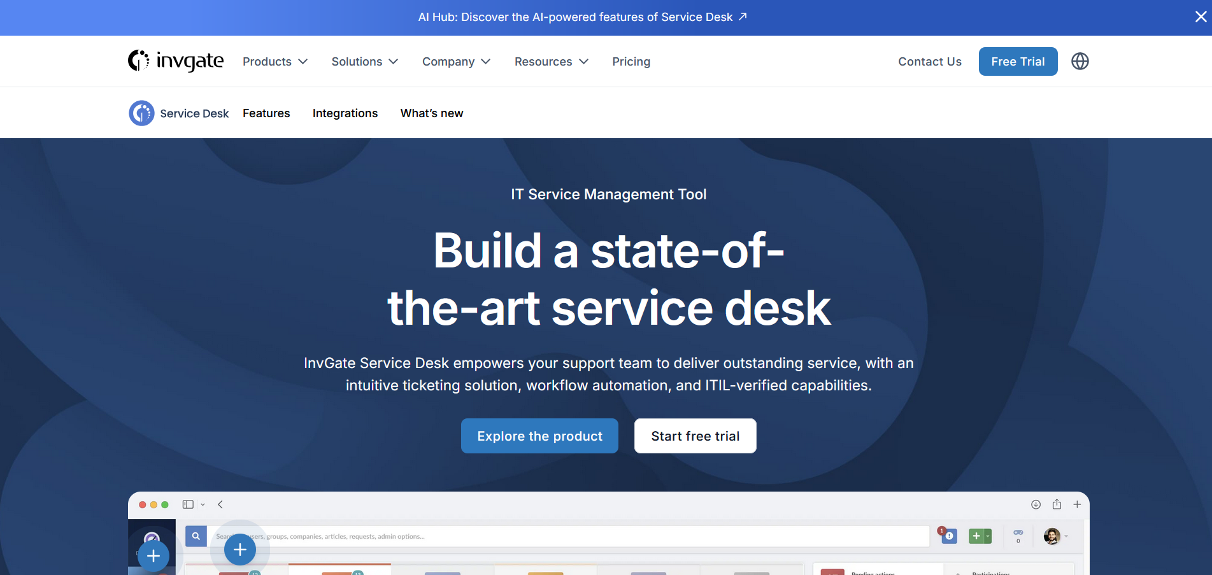Expand the Company menu
The image size is (1212, 575).
click(x=456, y=62)
